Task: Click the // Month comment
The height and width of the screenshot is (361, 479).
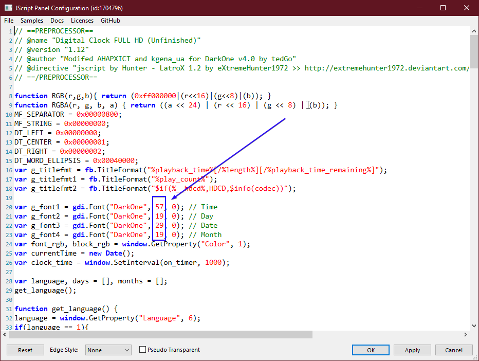Action: pos(205,235)
